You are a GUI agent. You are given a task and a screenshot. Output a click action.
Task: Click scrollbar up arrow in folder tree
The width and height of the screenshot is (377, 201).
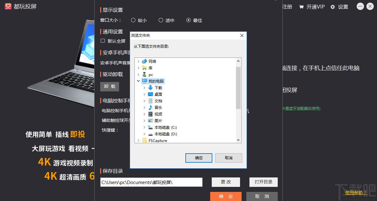[x=238, y=61]
